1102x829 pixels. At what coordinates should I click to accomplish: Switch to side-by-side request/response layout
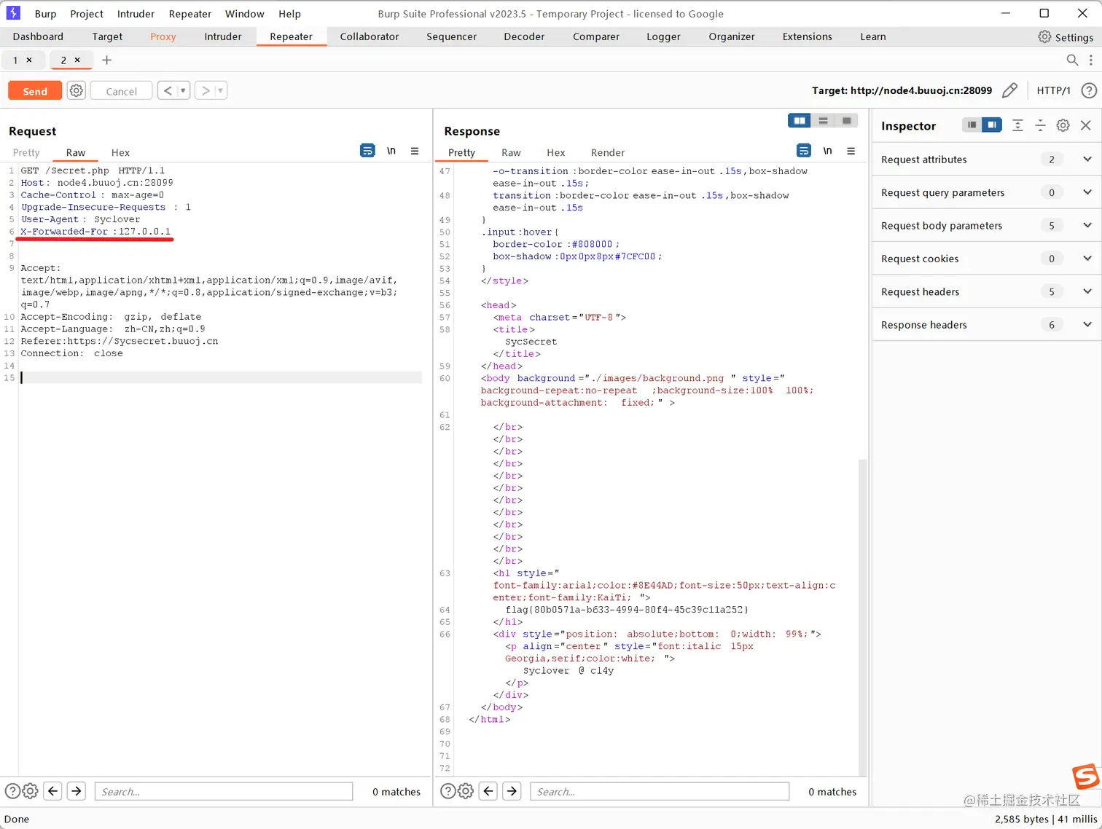pos(799,121)
